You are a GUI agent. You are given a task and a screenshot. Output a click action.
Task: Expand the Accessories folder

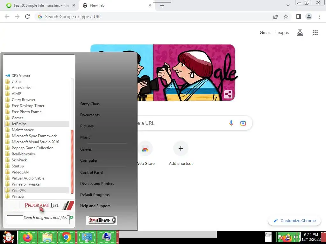[x=37, y=88]
